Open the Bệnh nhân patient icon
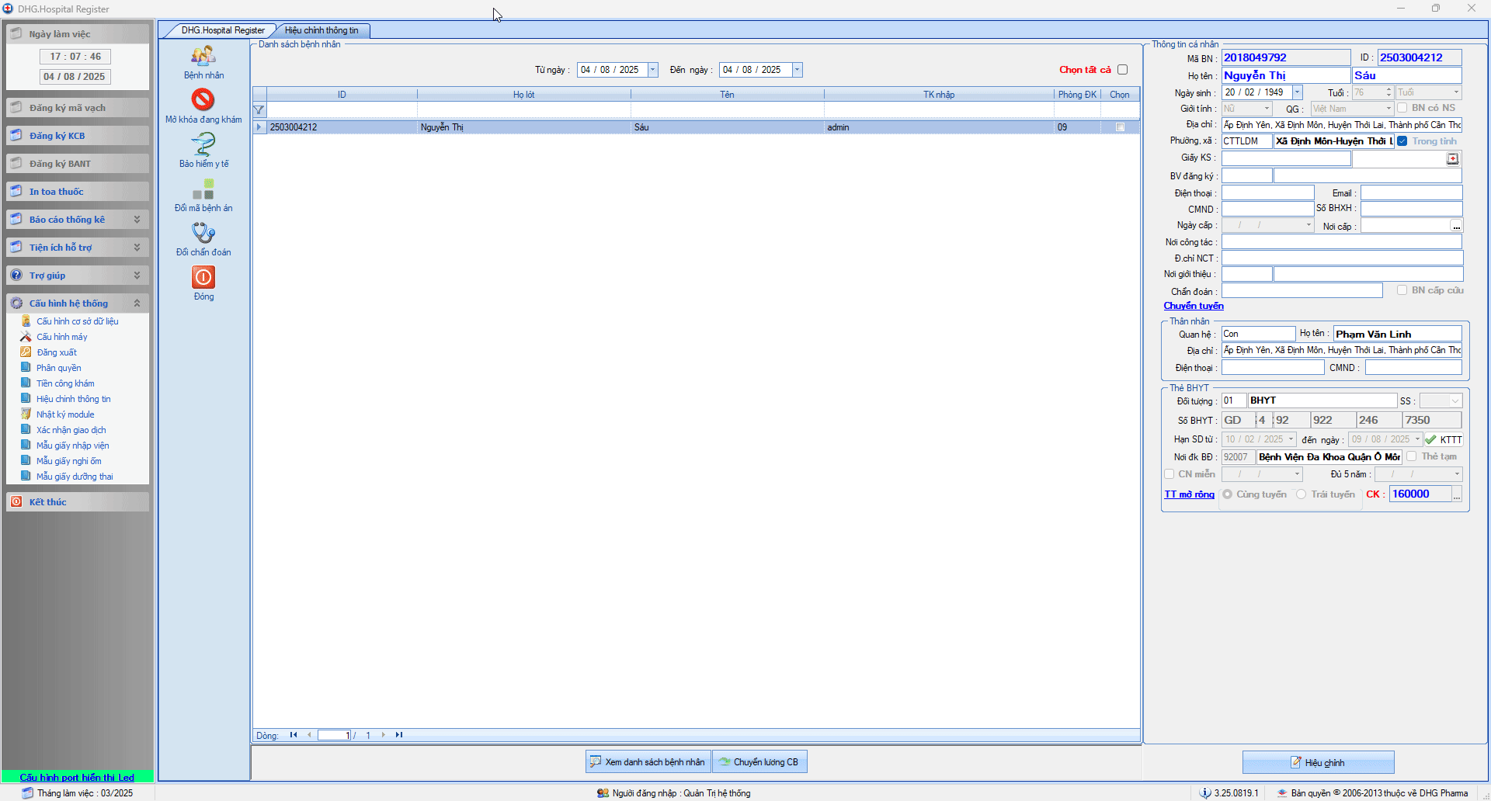Viewport: 1491px width, 801px height. 203,56
